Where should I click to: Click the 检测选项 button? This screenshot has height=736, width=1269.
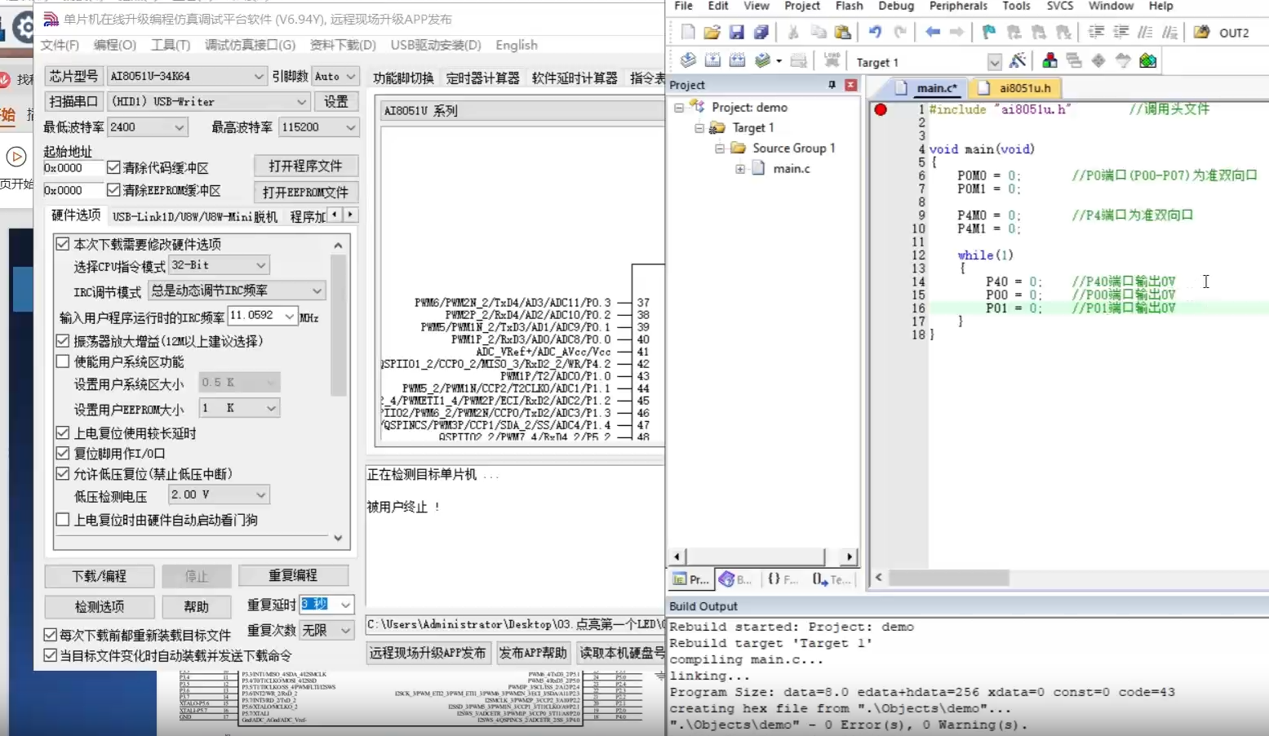(100, 607)
